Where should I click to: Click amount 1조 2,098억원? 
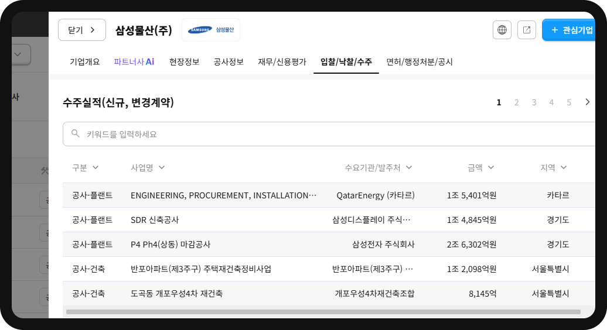(x=472, y=269)
